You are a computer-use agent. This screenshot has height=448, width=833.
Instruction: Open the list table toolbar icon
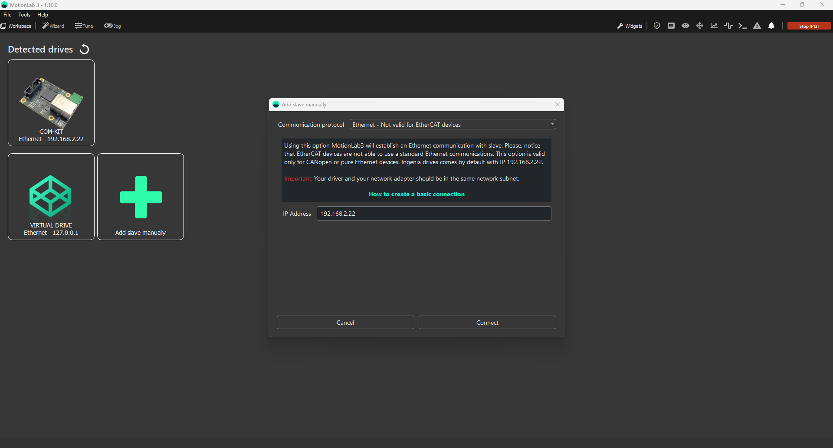click(x=671, y=26)
